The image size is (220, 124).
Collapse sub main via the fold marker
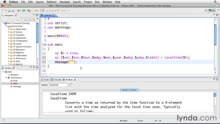[x=47, y=44]
